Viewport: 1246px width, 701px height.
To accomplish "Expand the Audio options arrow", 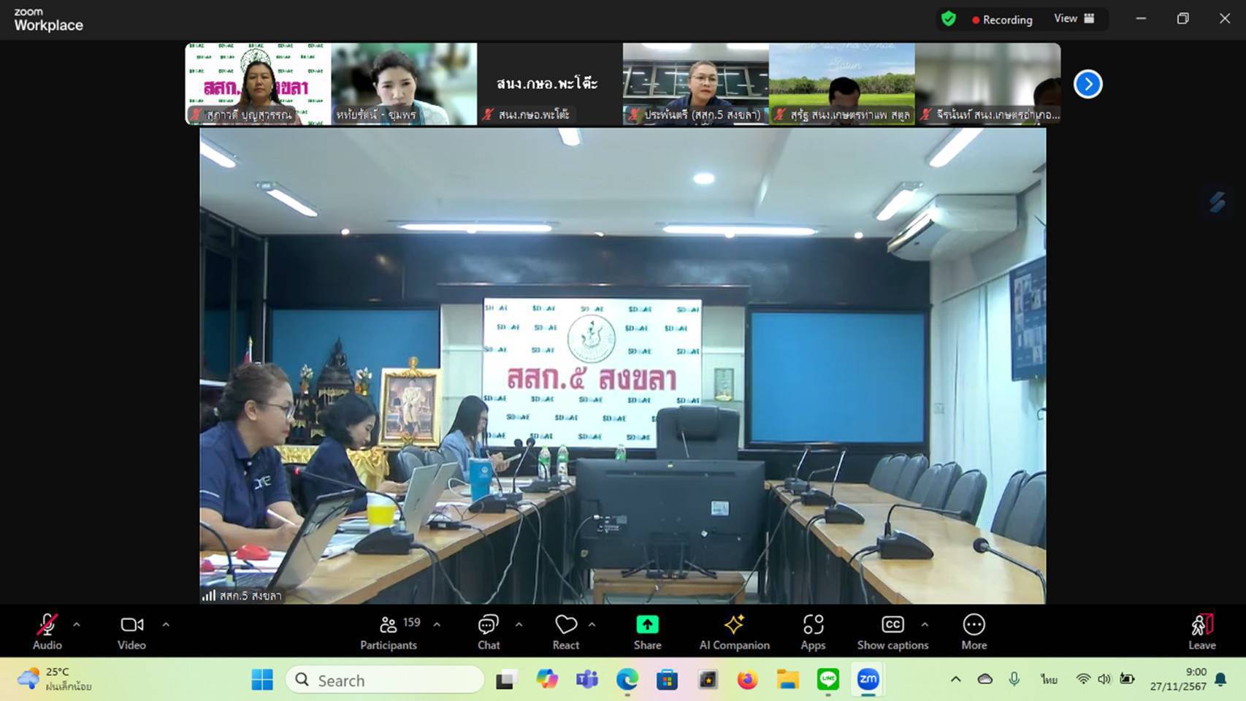I will point(77,625).
